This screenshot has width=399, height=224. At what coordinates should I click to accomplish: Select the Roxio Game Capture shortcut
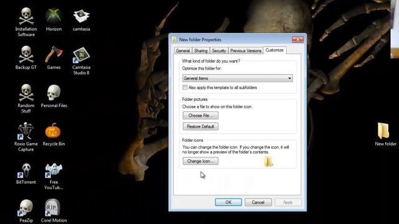click(26, 131)
